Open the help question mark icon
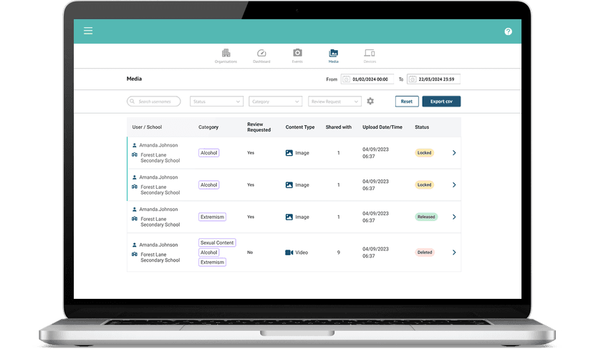Screen dimensions: 593x349 (x=508, y=31)
